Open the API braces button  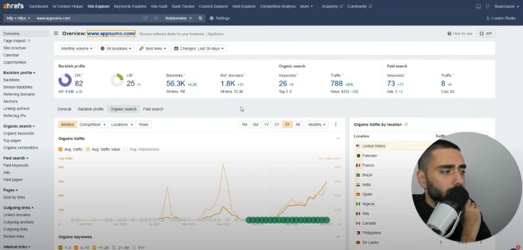(486, 34)
